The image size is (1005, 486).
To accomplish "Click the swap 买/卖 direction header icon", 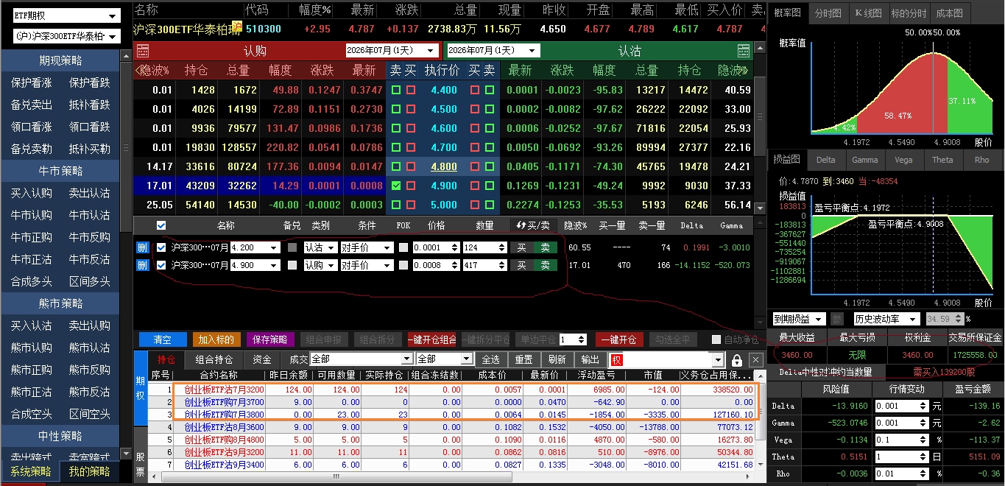I will (x=534, y=225).
